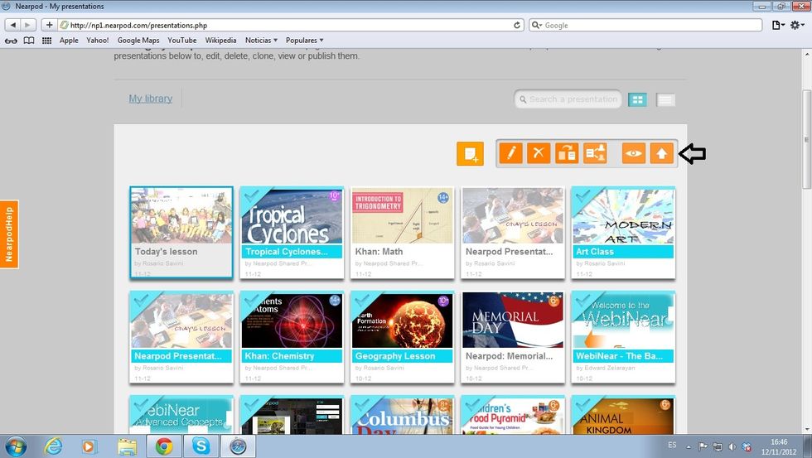Click the clone presentation icon
This screenshot has height=458, width=812.
[567, 153]
